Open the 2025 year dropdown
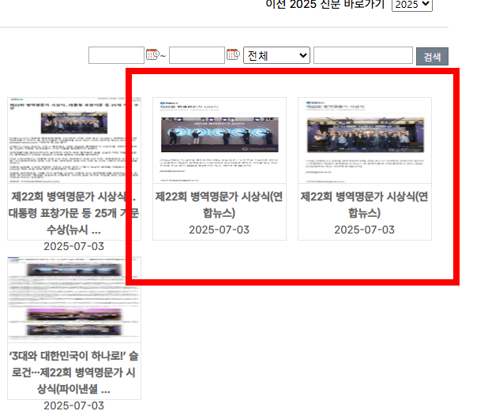488x411 pixels. (x=411, y=5)
